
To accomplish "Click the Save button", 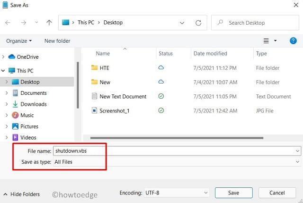I will coord(233,193).
